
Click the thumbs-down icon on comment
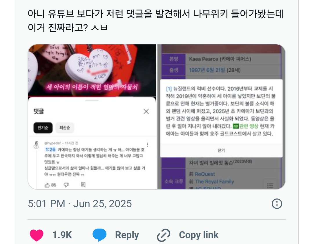[x=66, y=185]
